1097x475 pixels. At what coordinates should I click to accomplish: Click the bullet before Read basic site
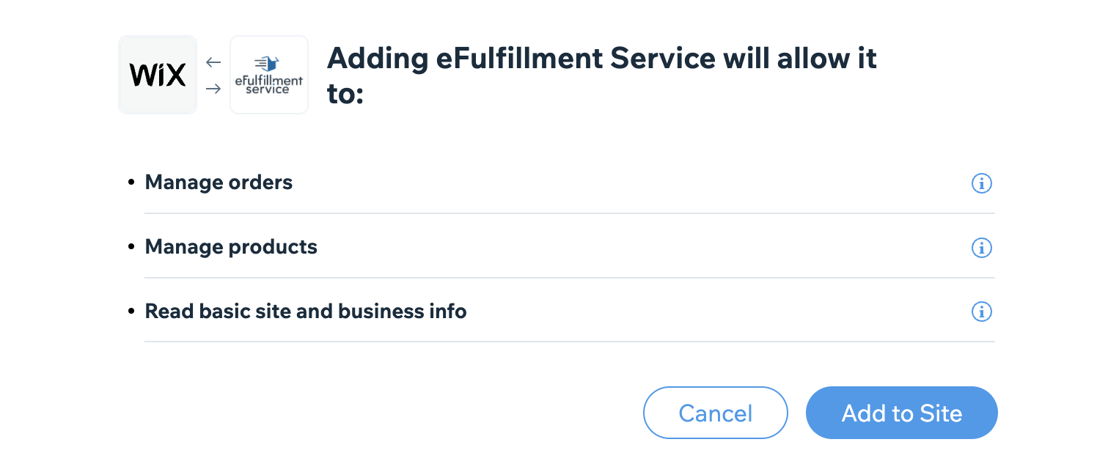tap(131, 312)
